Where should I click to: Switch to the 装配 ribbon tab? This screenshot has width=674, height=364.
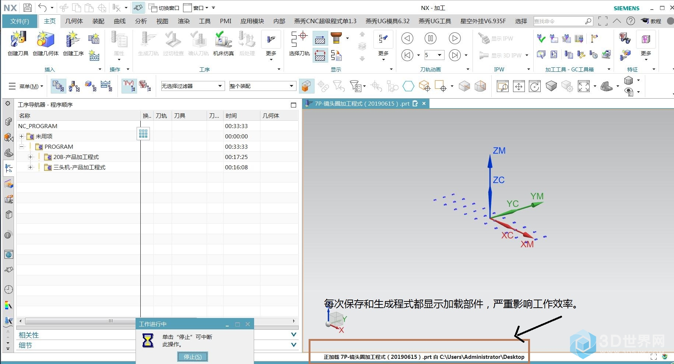(98, 21)
